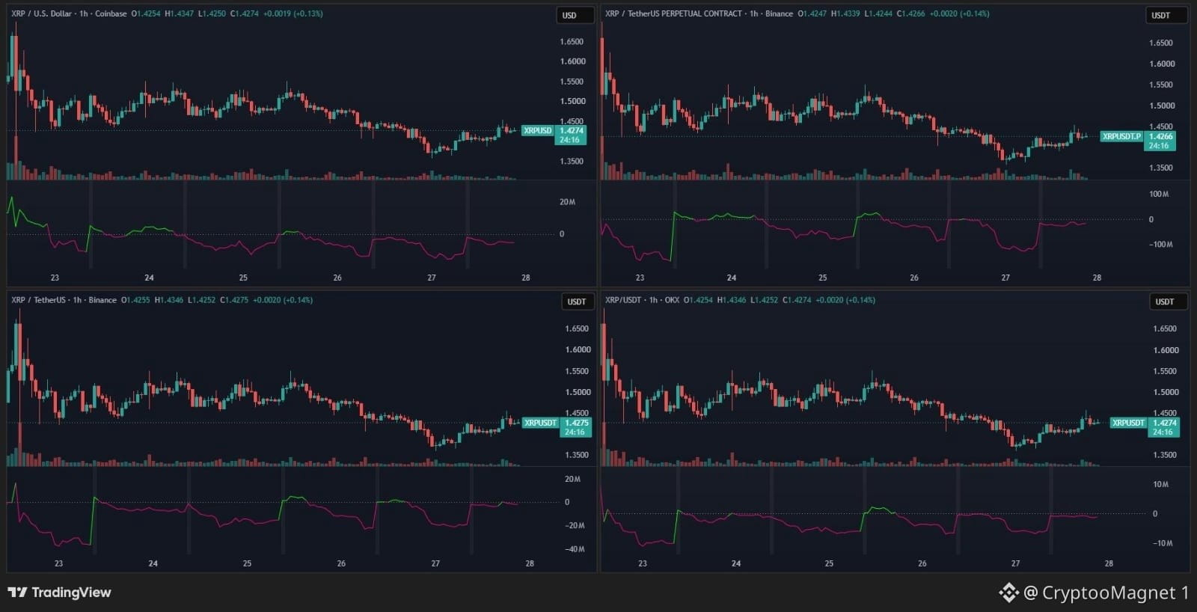The height and width of the screenshot is (612, 1197).
Task: Click the +0.0019 (+0.13%) change on Coinbase chart
Action: (293, 13)
